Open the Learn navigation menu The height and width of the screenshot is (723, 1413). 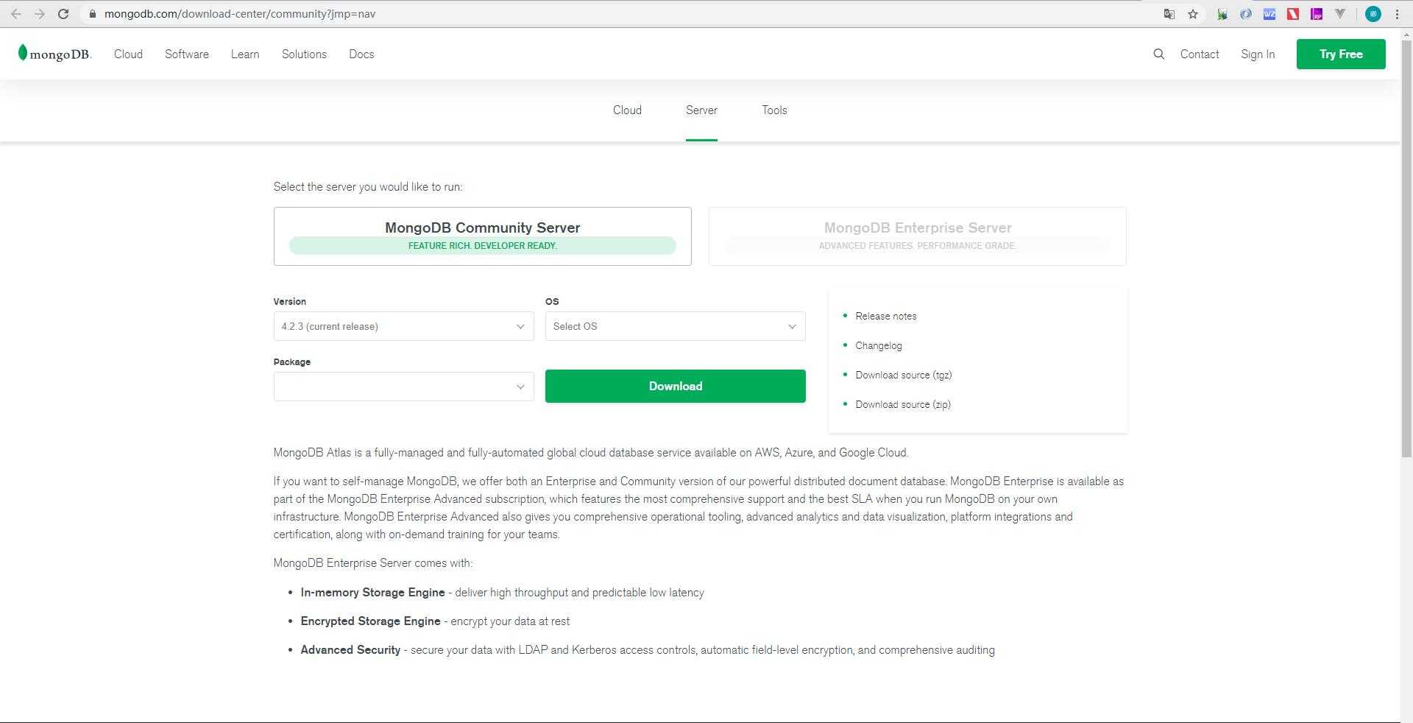point(245,54)
